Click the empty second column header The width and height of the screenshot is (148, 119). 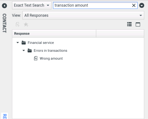[x=120, y=33]
